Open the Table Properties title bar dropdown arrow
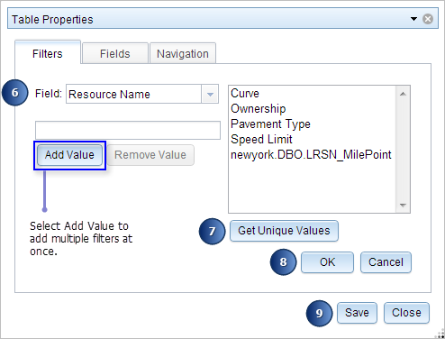Screen dimensions: 445x339 click(413, 19)
